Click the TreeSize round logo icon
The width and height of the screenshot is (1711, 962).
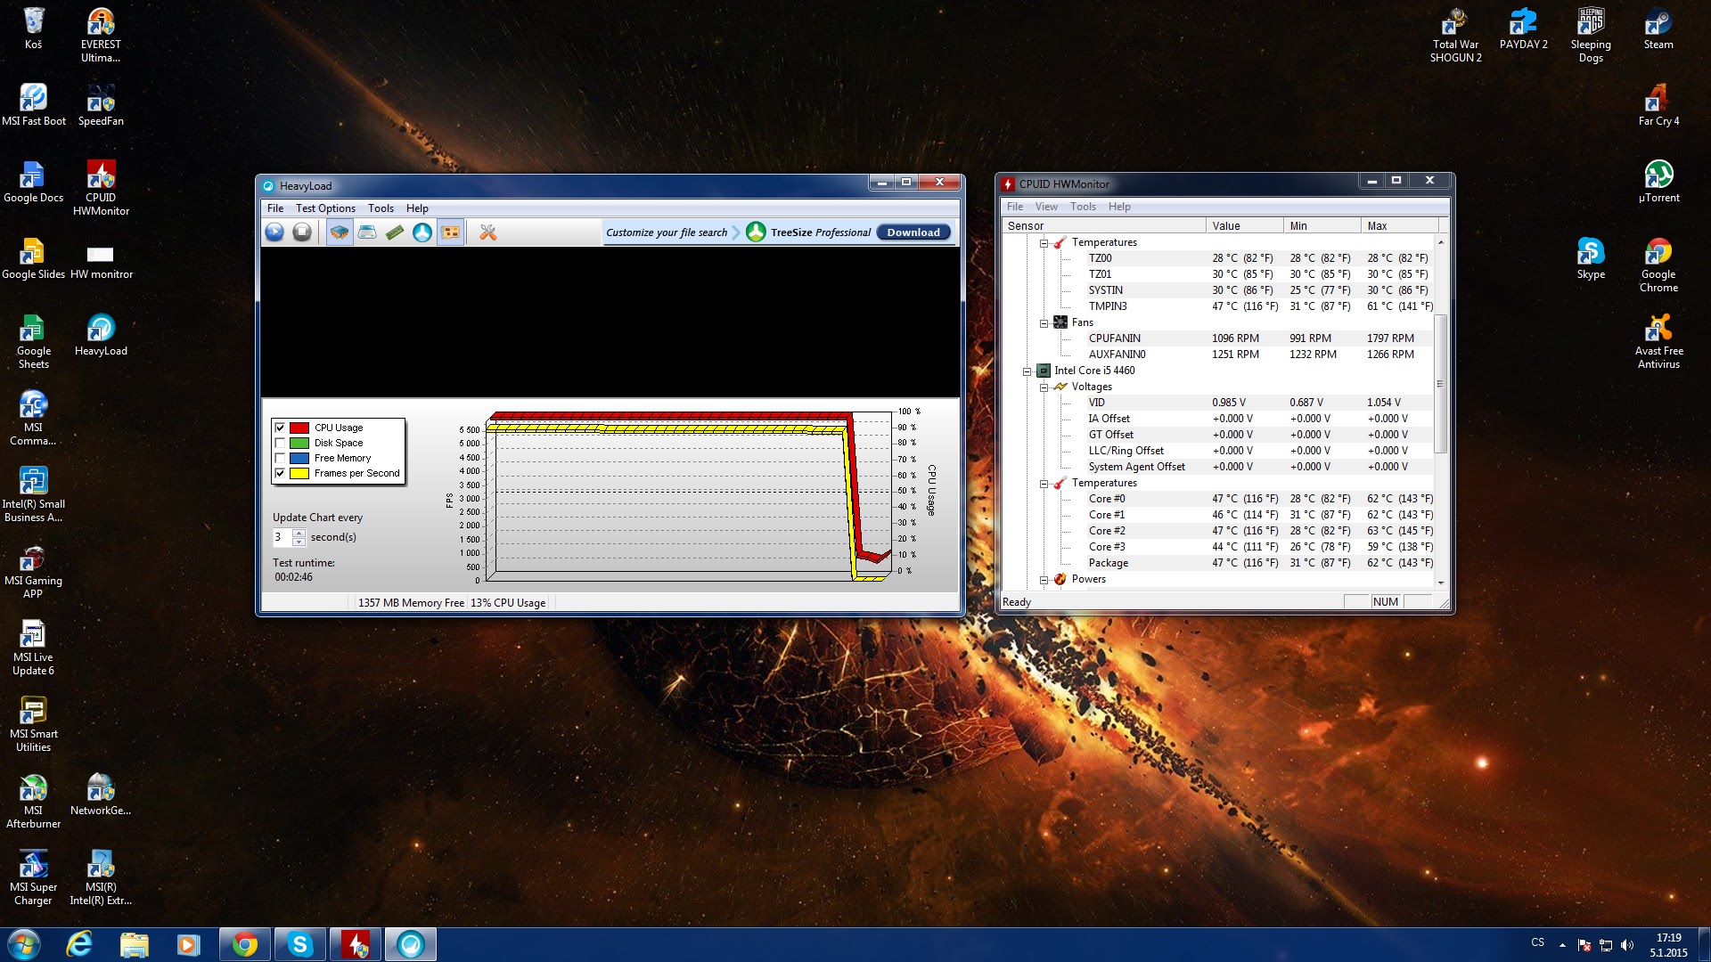tap(756, 232)
